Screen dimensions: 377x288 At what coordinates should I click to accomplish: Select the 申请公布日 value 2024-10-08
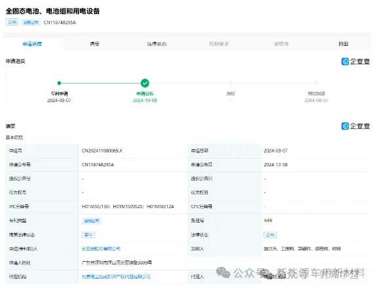point(275,165)
